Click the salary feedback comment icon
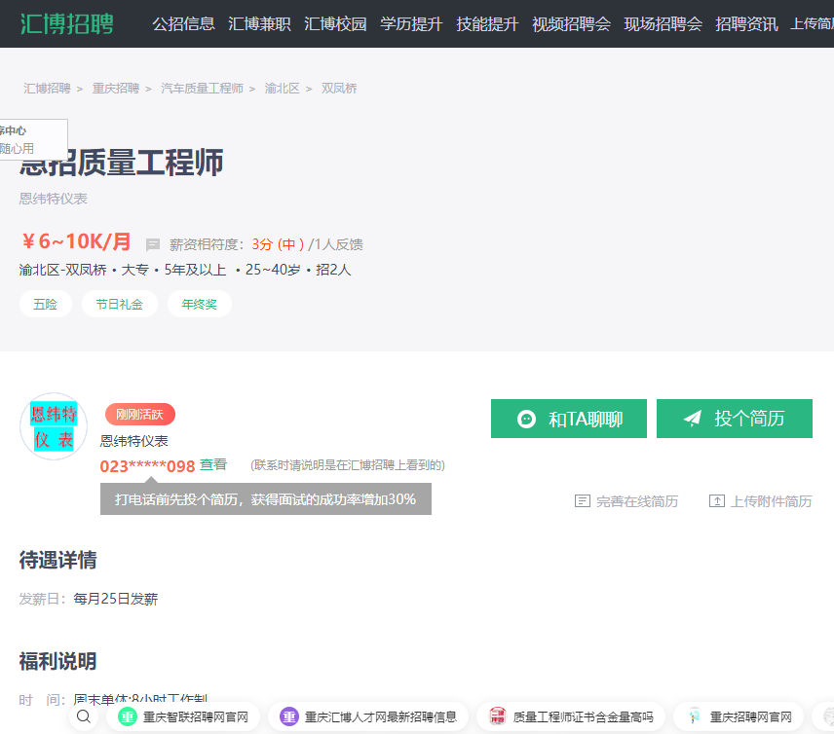The width and height of the screenshot is (834, 734). pos(153,244)
